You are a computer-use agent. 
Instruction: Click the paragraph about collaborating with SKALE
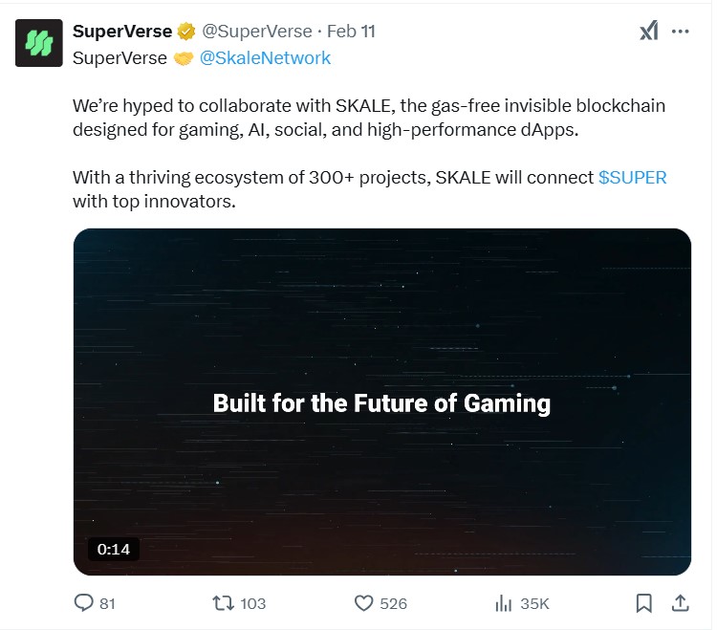(368, 118)
